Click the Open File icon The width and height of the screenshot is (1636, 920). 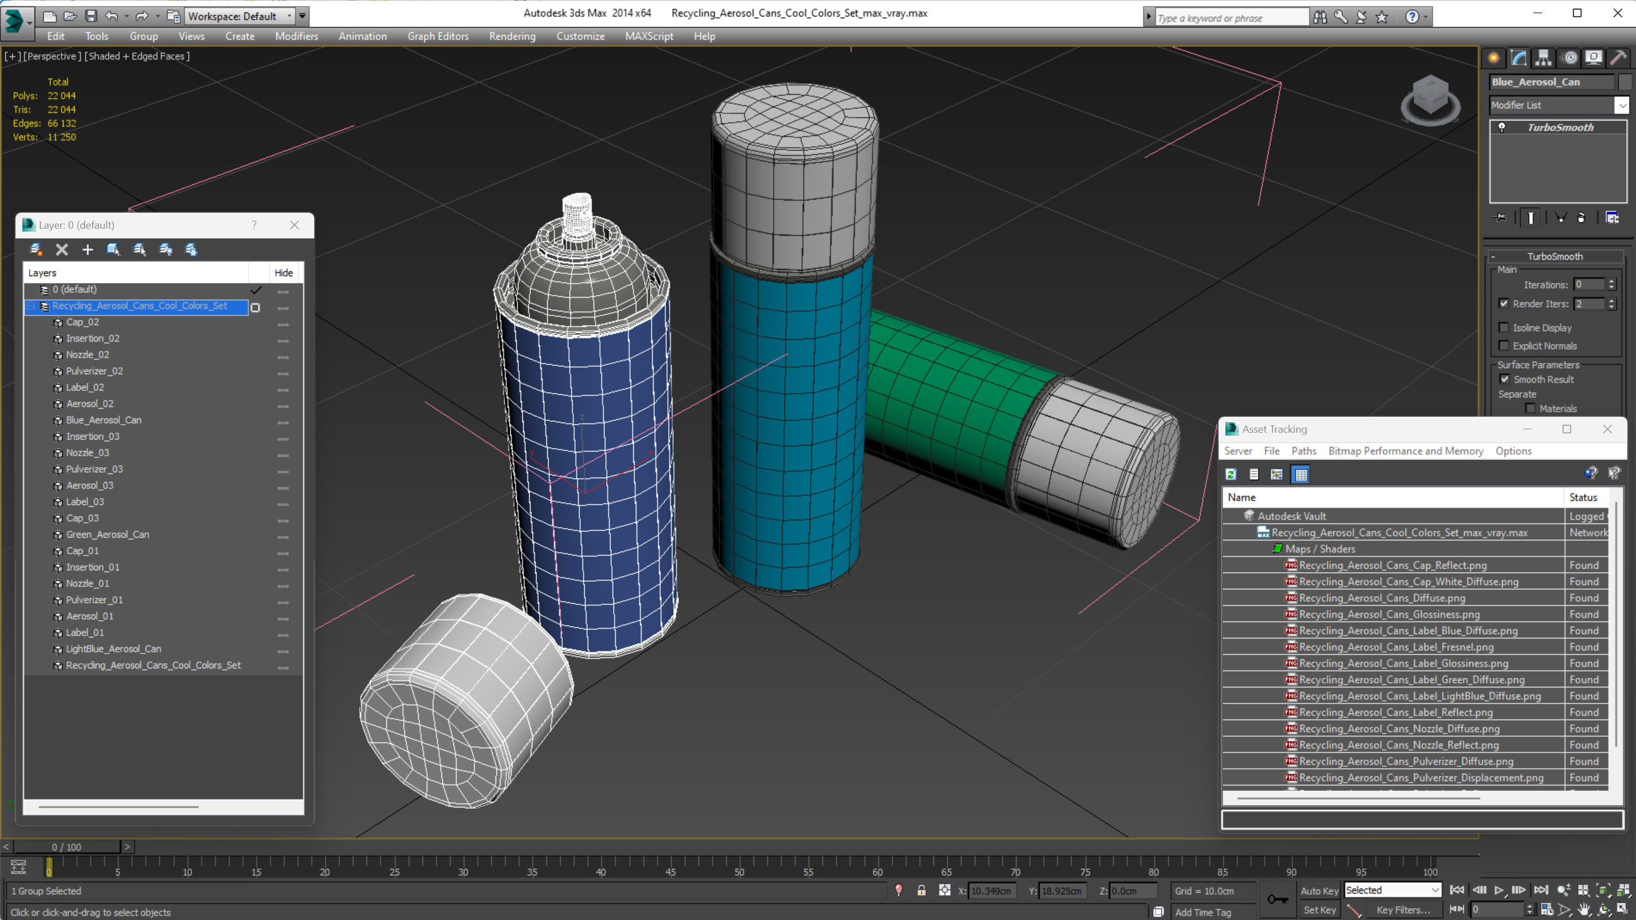[70, 16]
